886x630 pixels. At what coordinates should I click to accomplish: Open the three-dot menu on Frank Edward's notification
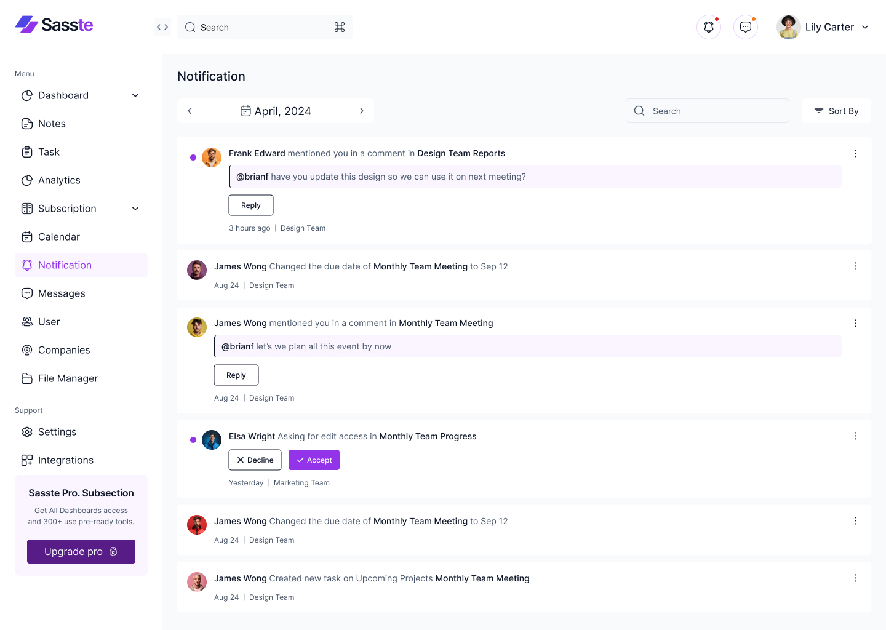[x=855, y=153]
